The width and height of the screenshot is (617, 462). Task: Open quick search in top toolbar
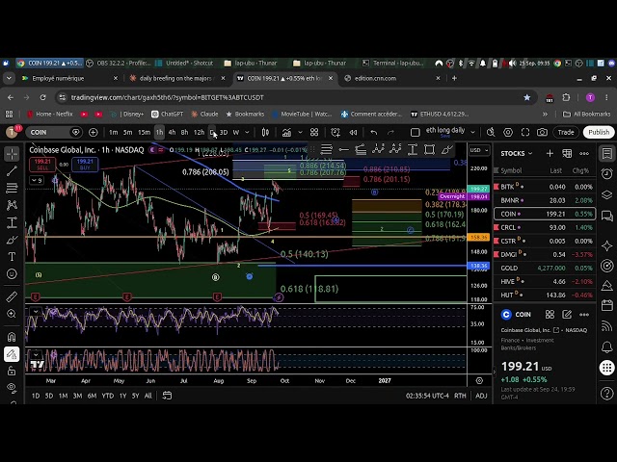tap(491, 133)
